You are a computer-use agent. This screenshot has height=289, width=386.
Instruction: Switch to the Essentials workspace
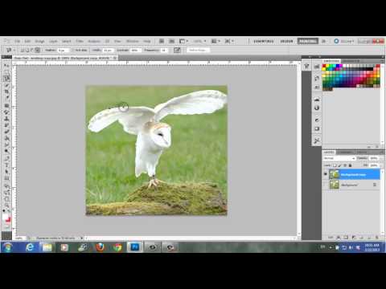(264, 41)
